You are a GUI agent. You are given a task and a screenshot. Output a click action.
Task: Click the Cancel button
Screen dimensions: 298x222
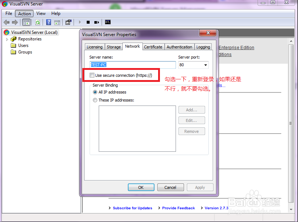point(170,187)
